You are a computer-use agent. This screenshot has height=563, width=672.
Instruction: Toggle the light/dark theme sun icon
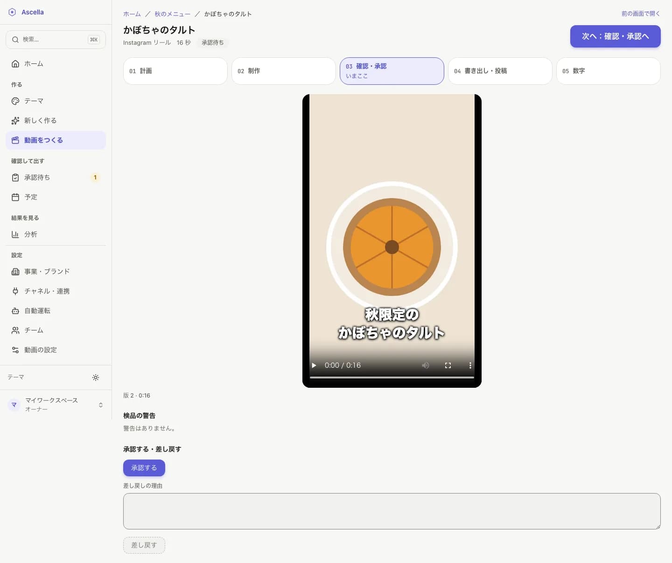96,378
